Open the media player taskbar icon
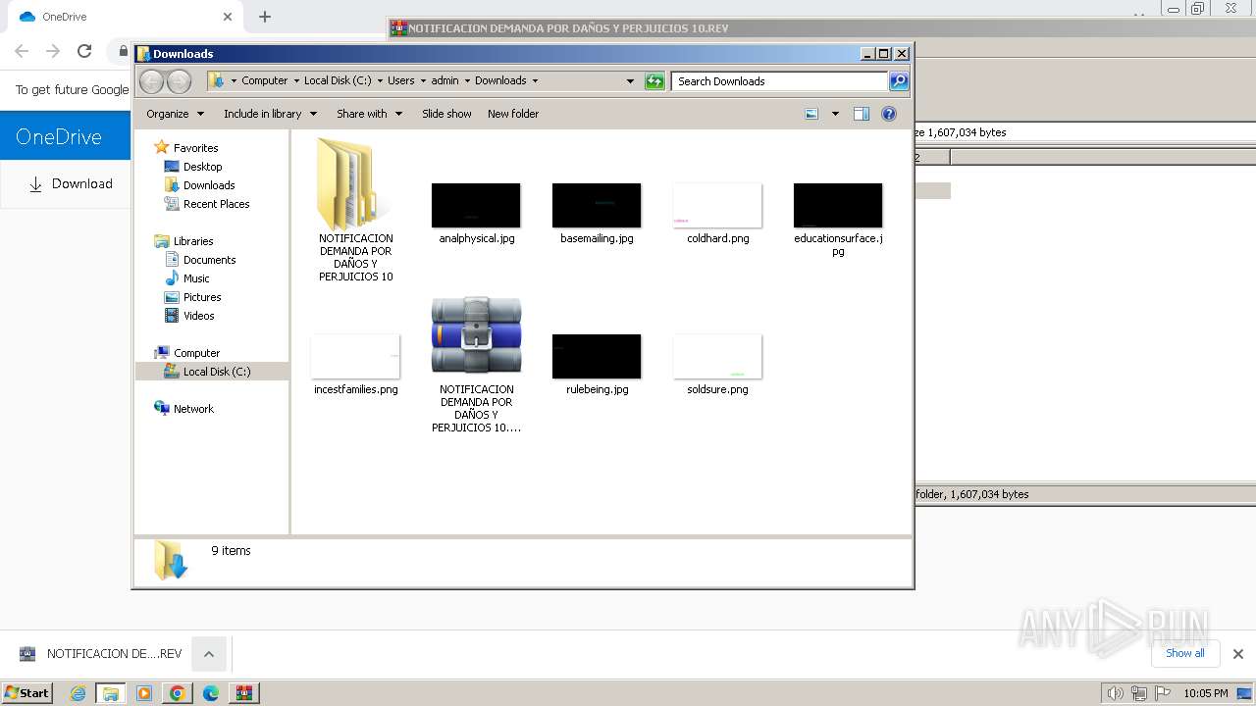This screenshot has height=706, width=1256. (x=144, y=693)
